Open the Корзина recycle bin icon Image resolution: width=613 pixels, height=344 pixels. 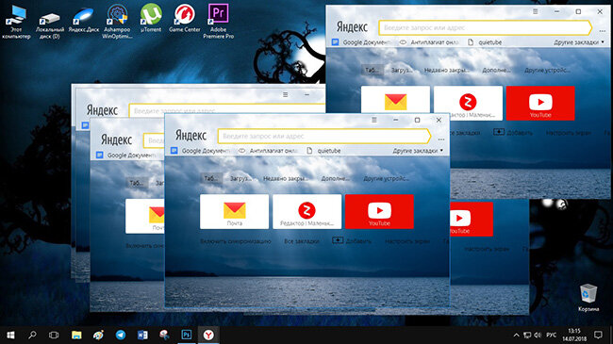pos(588,298)
